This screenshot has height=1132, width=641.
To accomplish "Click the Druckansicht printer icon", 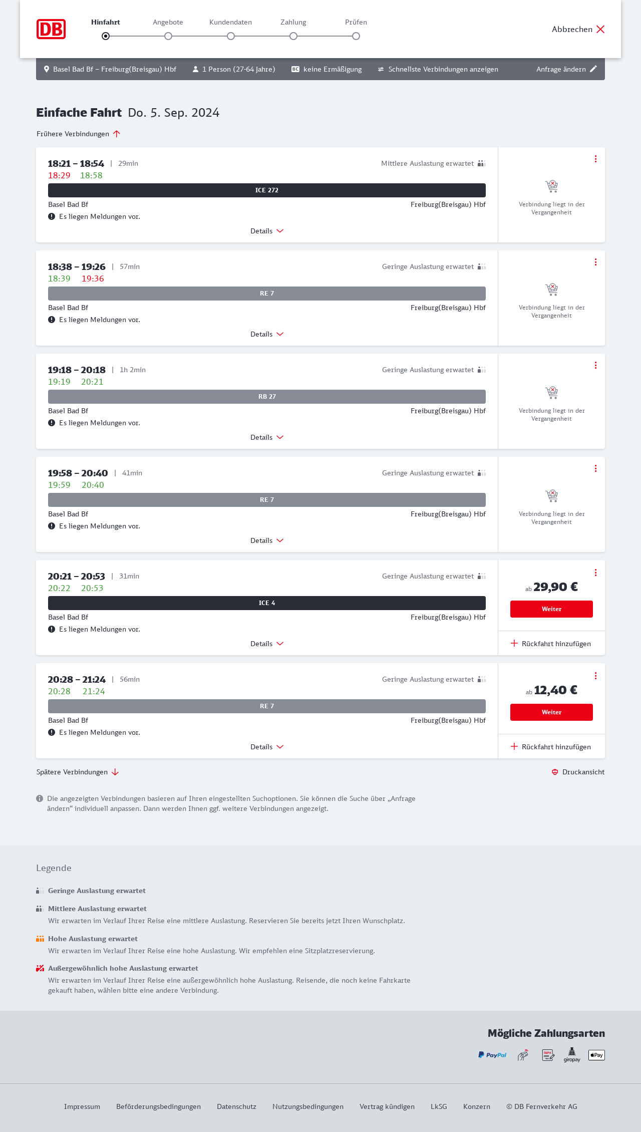I will pyautogui.click(x=555, y=772).
